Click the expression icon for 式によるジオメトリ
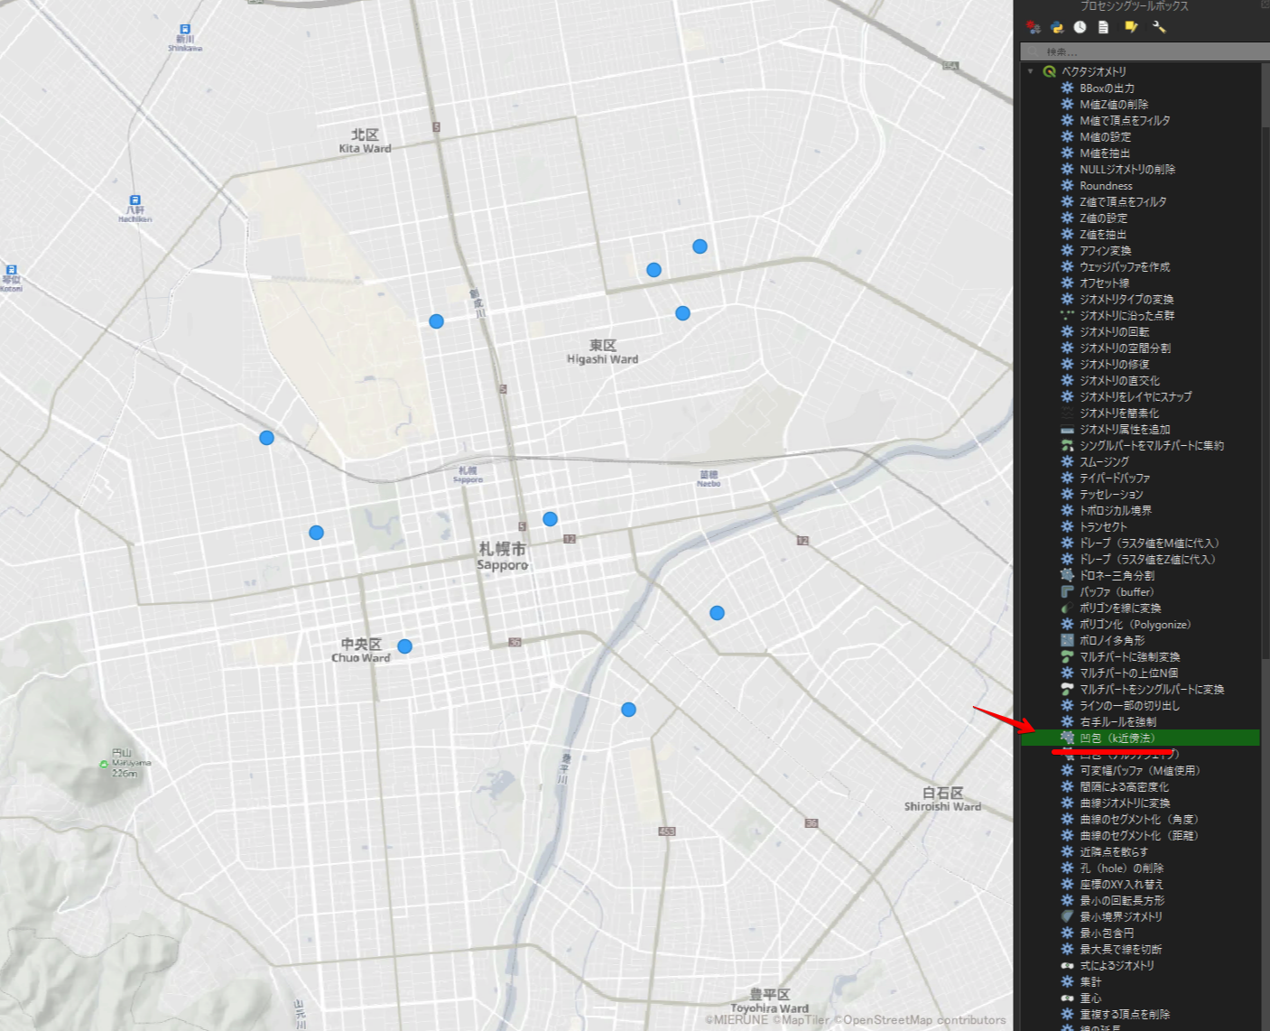 [1067, 965]
